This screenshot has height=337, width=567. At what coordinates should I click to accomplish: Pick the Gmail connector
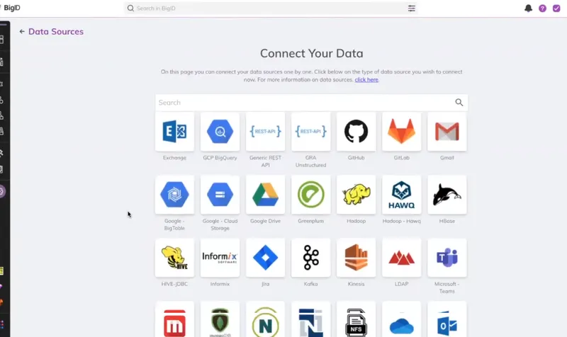click(x=447, y=132)
